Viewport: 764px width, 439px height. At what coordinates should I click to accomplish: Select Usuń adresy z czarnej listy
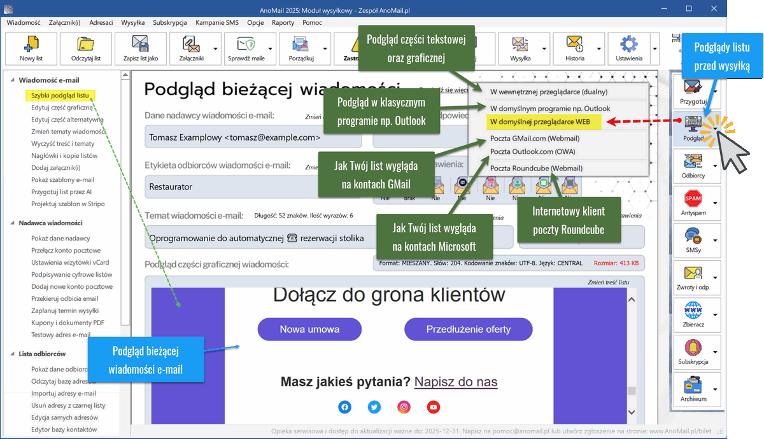[x=69, y=405]
